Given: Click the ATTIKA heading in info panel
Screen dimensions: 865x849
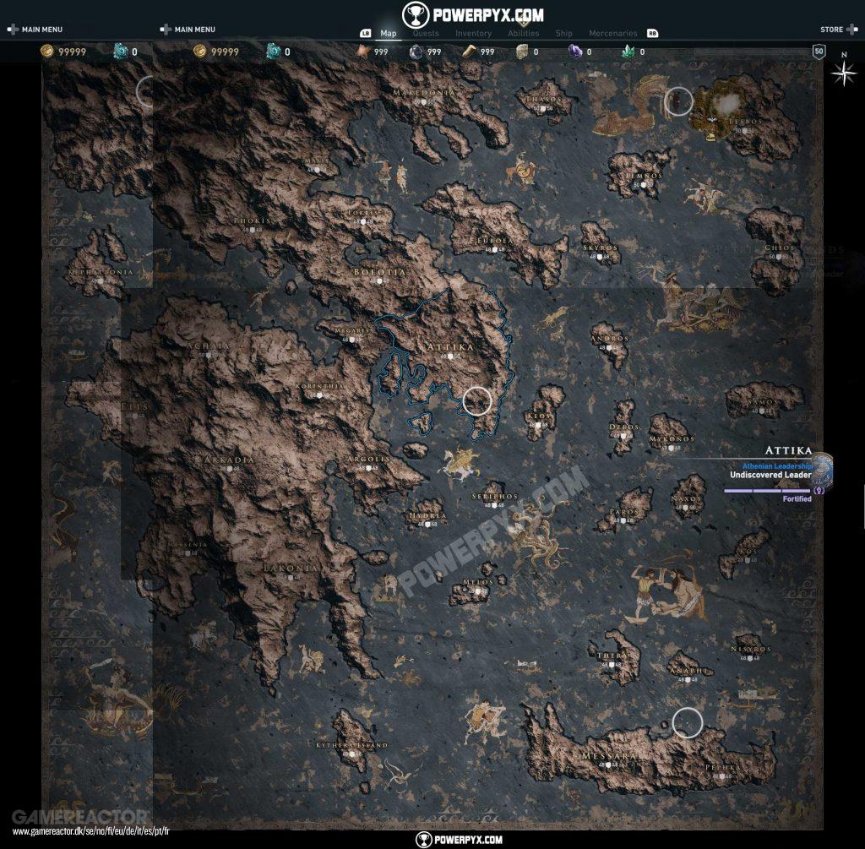Looking at the screenshot, I should pos(788,451).
